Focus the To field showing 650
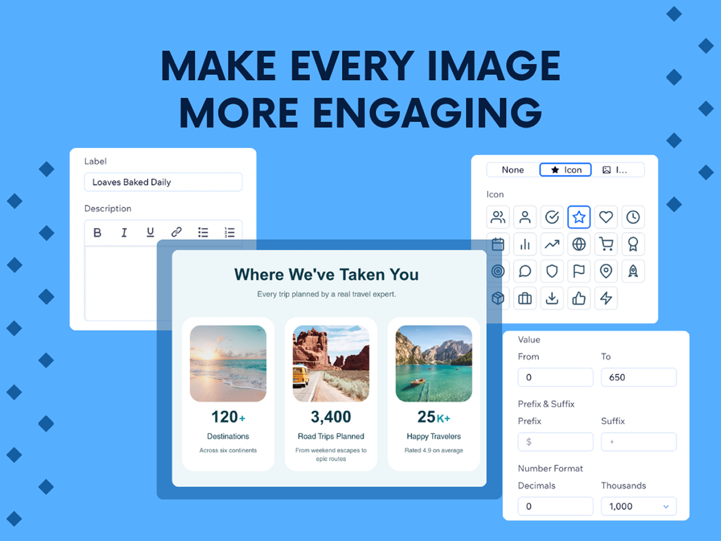The width and height of the screenshot is (721, 541). point(639,377)
